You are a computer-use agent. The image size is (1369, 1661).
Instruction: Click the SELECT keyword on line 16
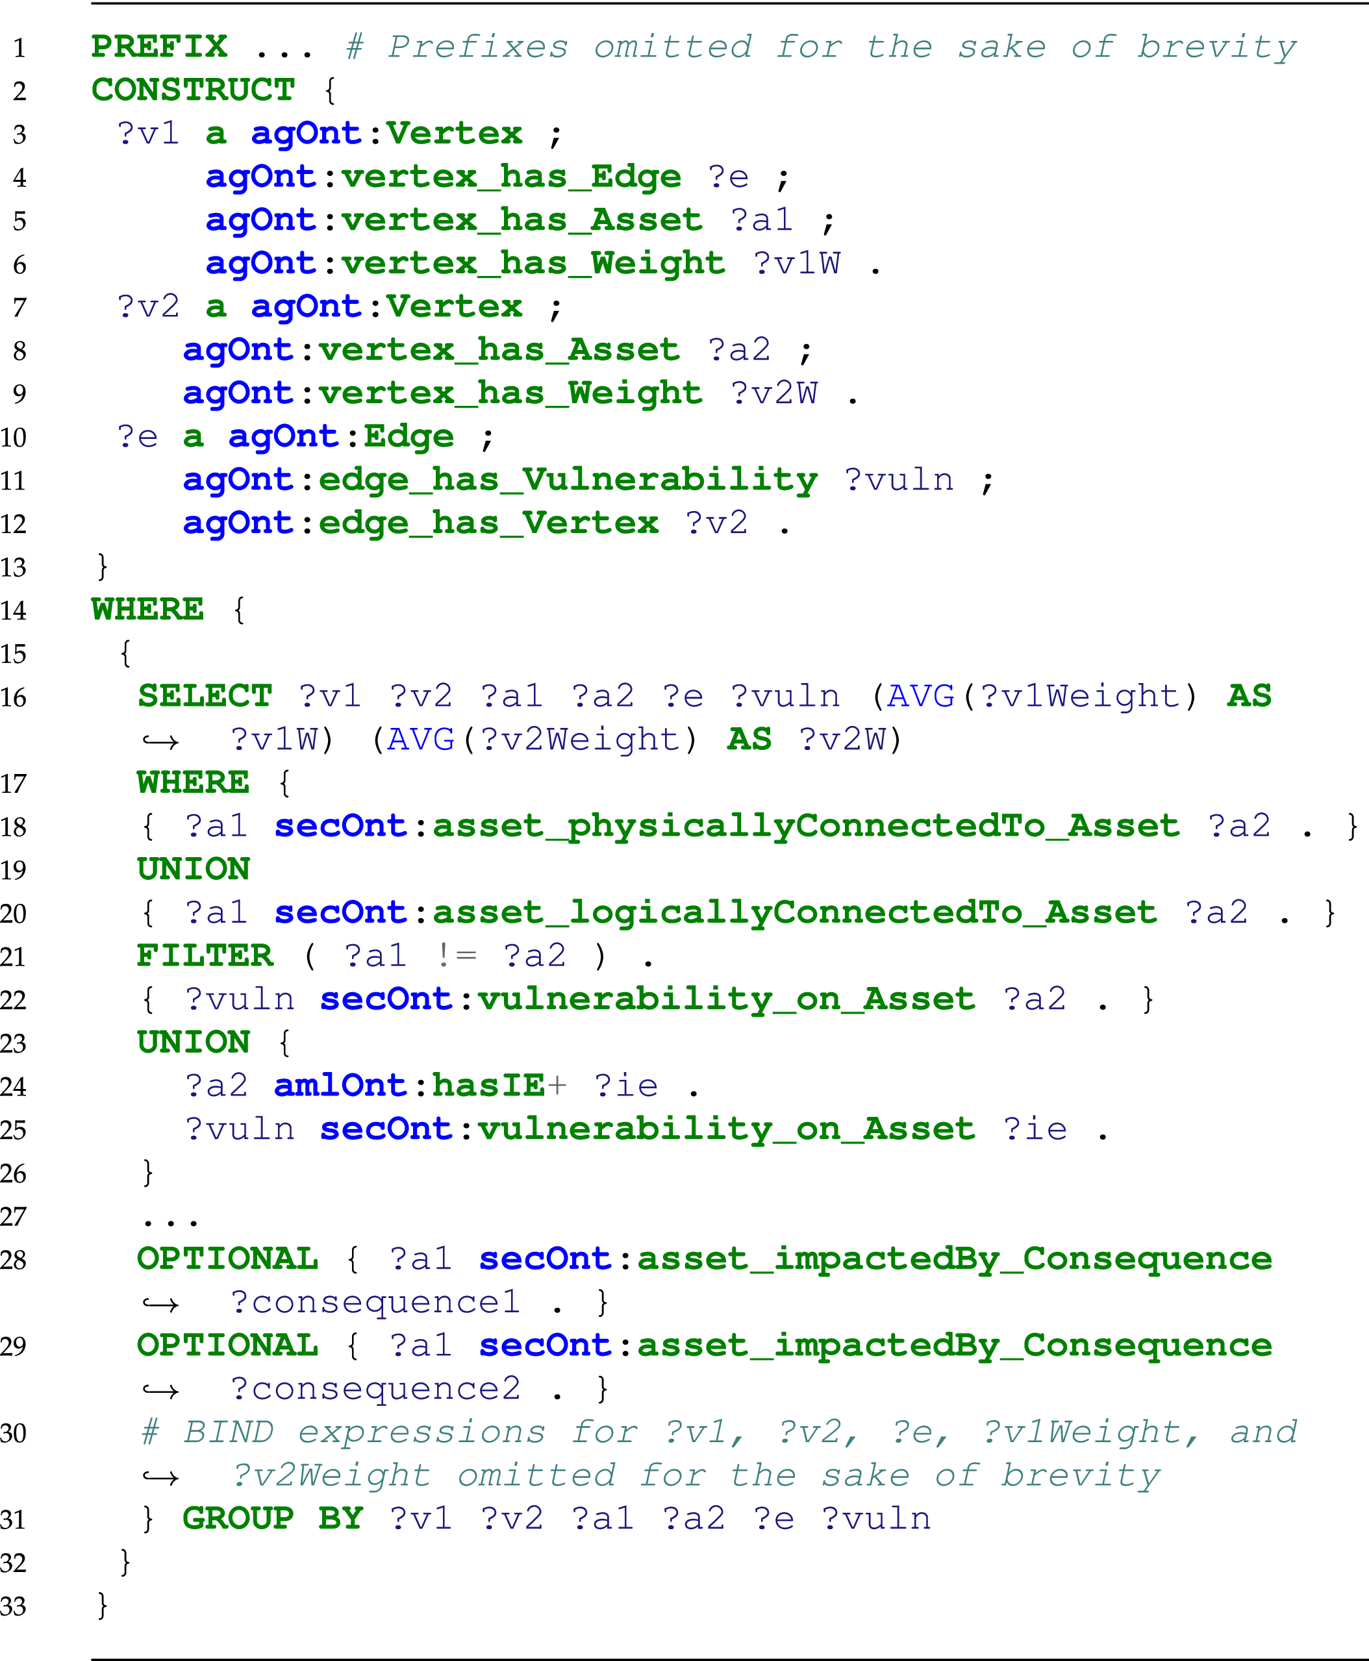204,696
